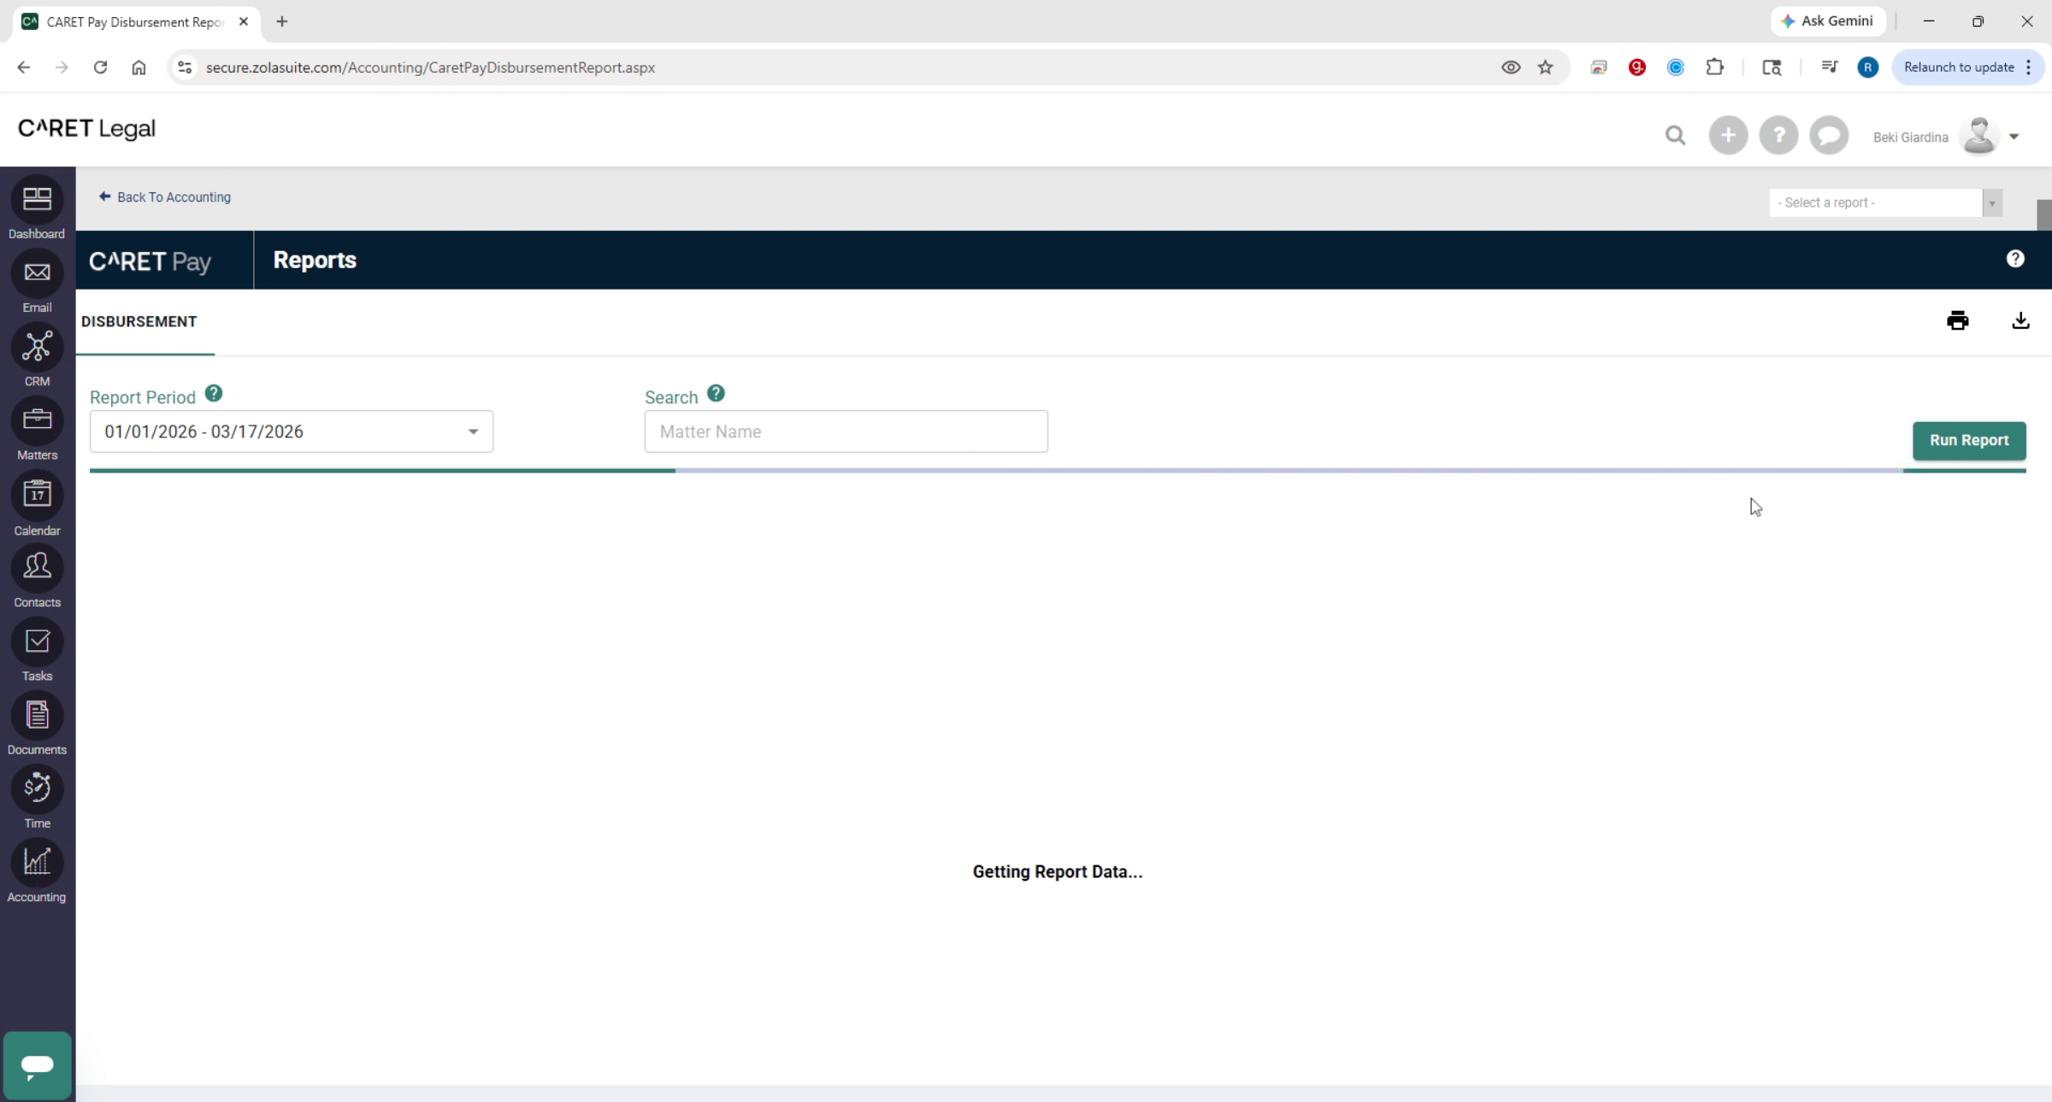2052x1102 pixels.
Task: Click the header help question icon
Action: tap(1778, 136)
